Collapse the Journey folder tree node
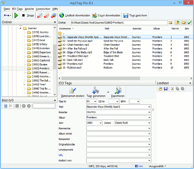This screenshot has width=194, height=169. point(20,28)
